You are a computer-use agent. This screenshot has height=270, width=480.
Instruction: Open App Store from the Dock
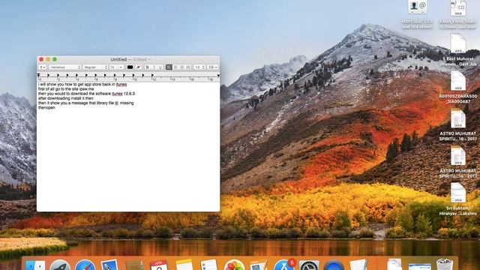point(283,265)
